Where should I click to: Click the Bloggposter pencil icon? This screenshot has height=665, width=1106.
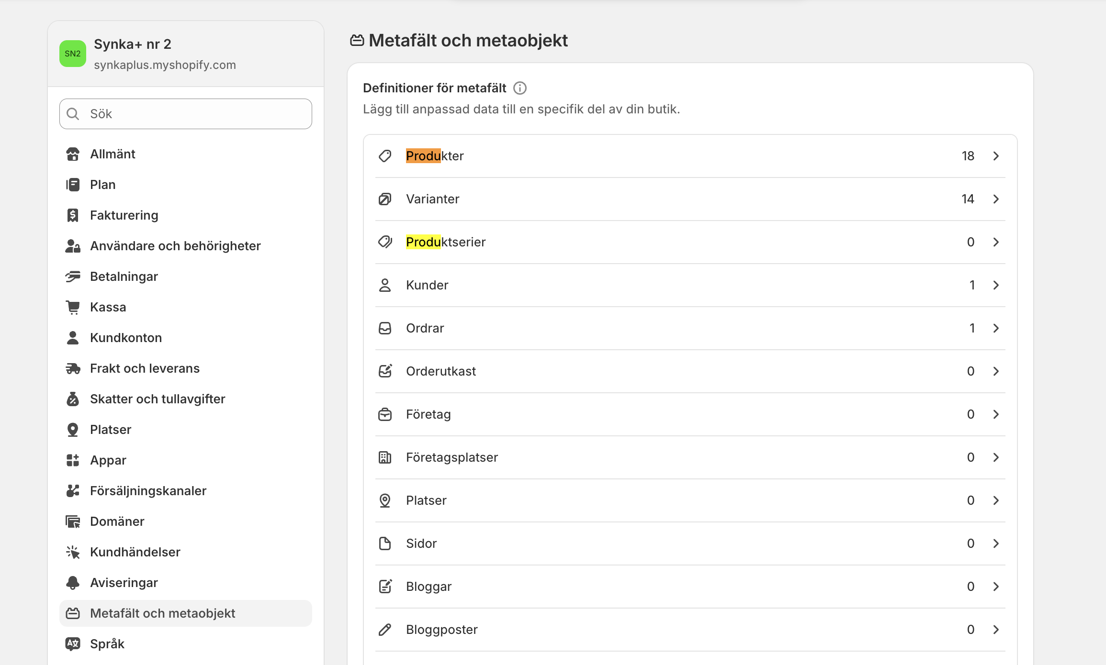[385, 630]
